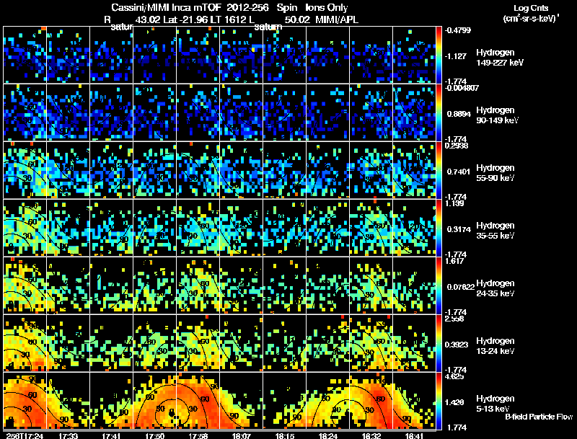Screen dimensions: 577x439
Task: Click the color bar beside 55-90 keV row
Action: [x=439, y=170]
